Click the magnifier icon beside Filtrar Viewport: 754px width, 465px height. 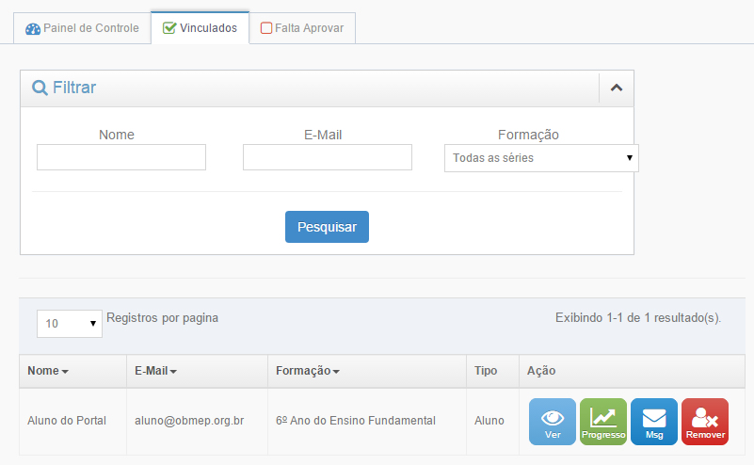coord(40,88)
